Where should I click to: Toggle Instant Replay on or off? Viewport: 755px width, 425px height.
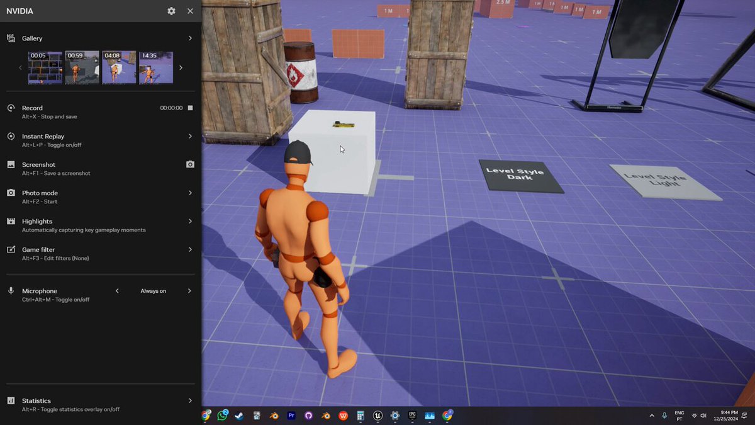tap(101, 140)
